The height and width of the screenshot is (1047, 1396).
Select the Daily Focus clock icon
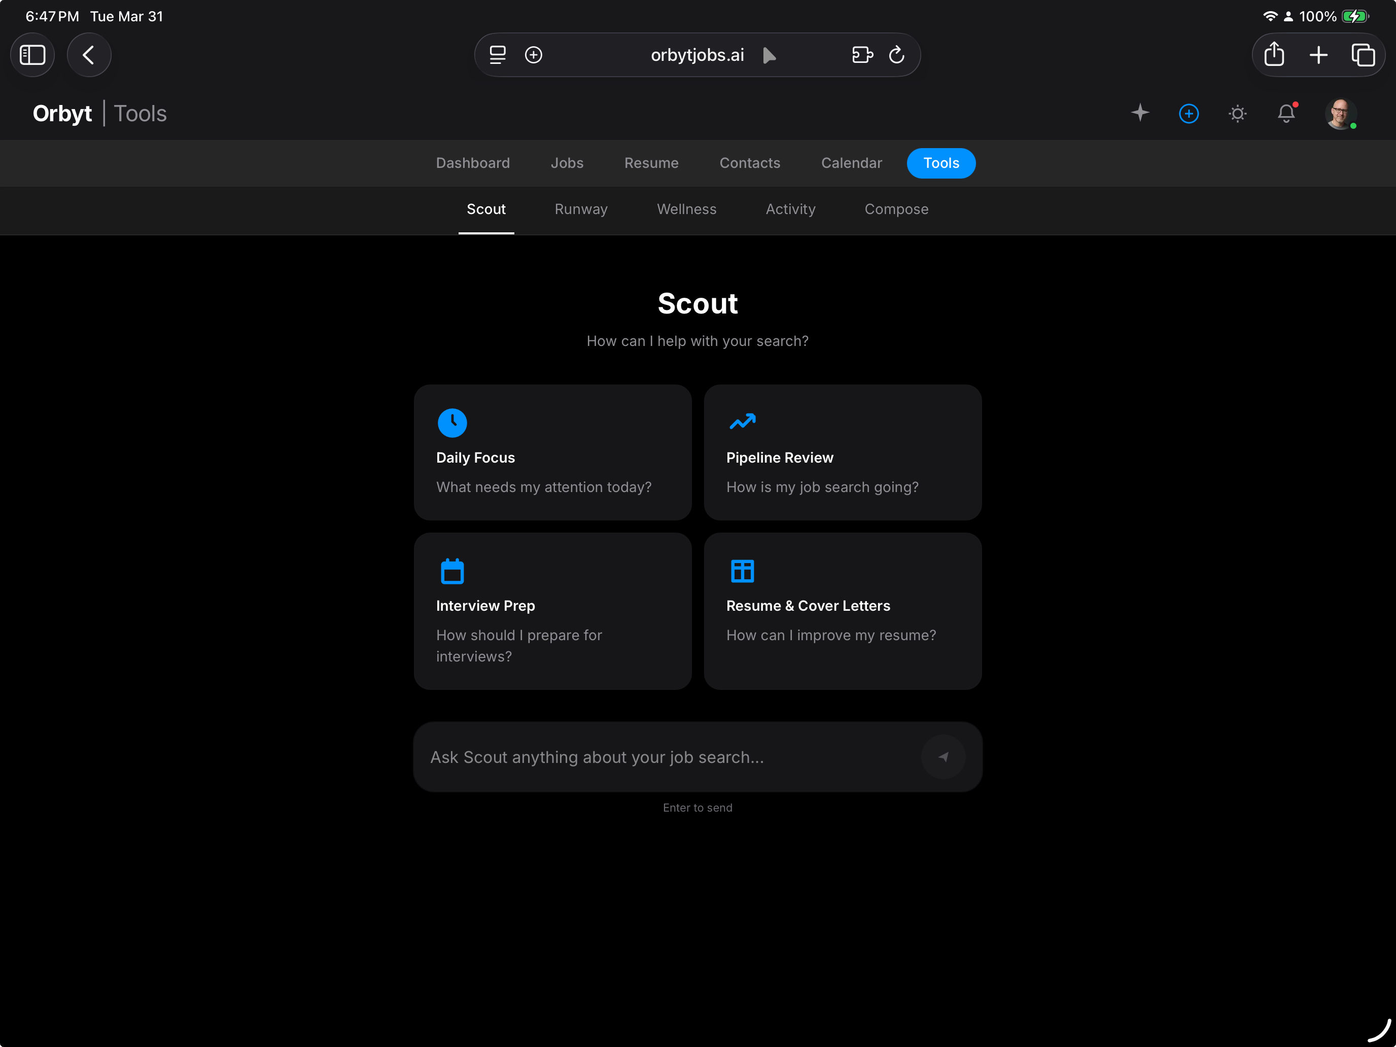tap(452, 422)
